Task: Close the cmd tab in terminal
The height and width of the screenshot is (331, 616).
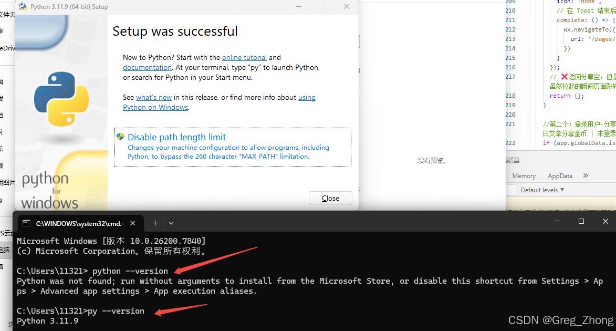Action: click(x=133, y=223)
